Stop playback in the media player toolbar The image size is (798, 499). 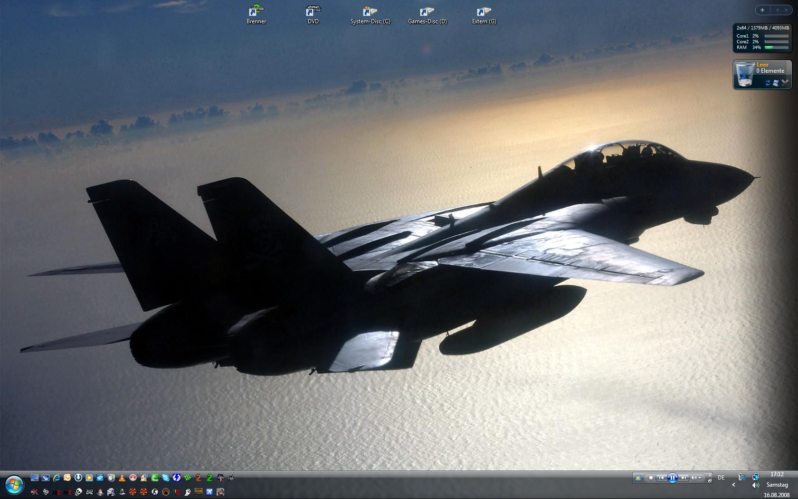pos(651,478)
